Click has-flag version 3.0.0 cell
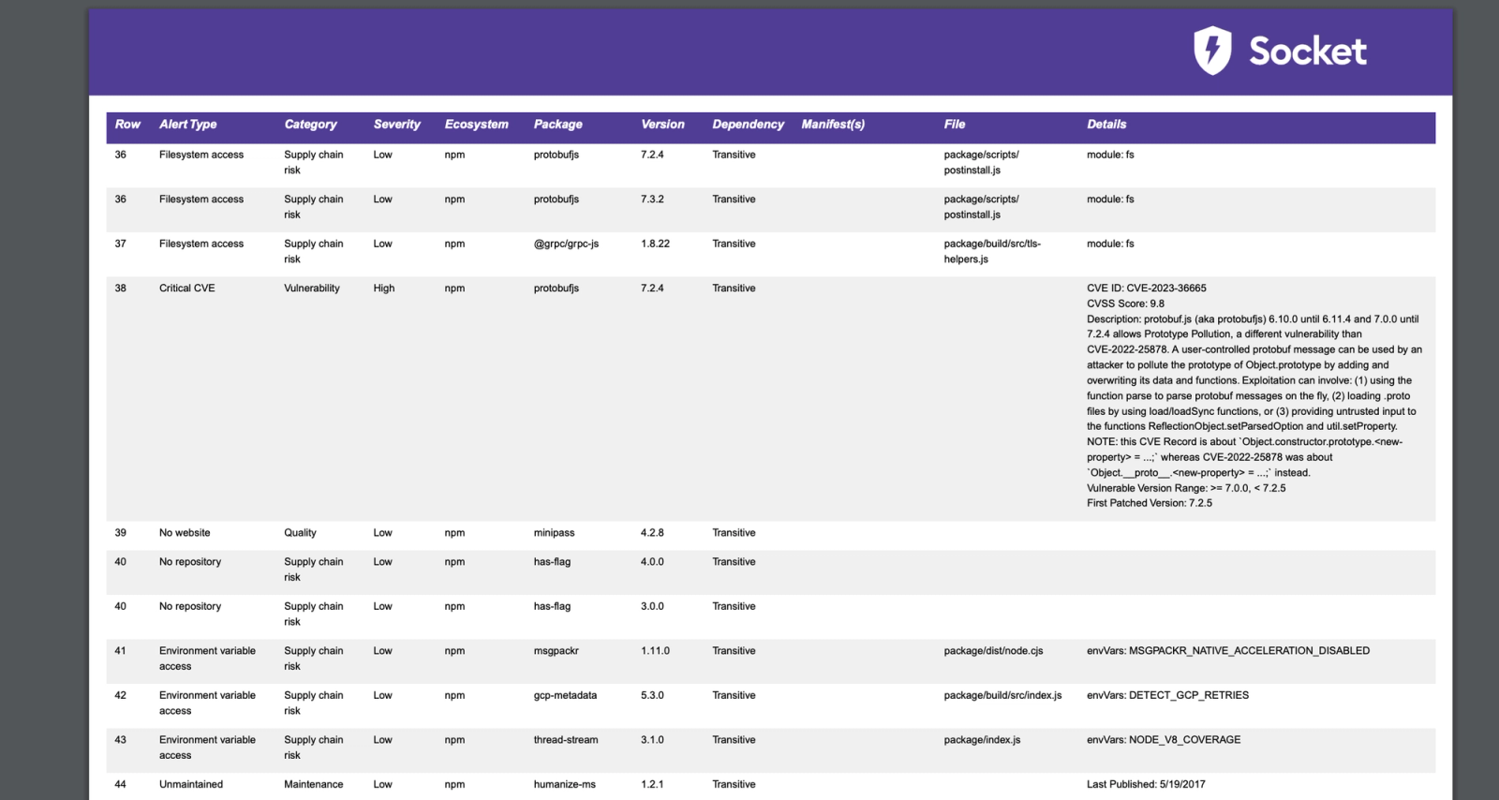1499x800 pixels. (x=652, y=606)
